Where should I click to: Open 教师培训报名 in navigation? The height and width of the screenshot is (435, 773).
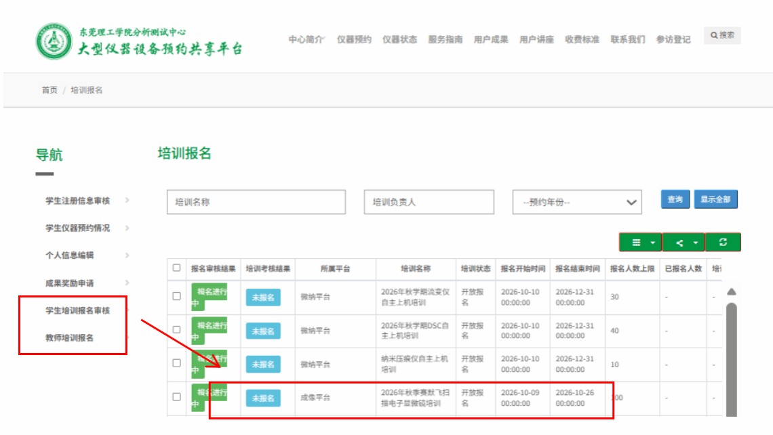[70, 338]
